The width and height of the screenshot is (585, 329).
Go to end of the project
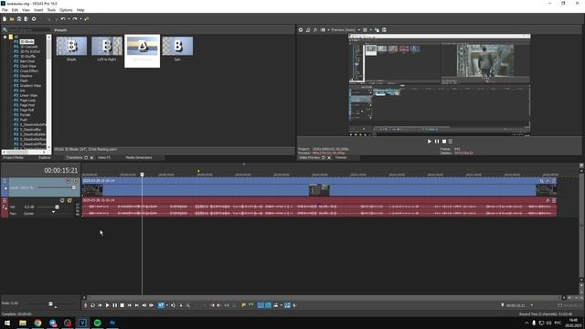click(136, 305)
